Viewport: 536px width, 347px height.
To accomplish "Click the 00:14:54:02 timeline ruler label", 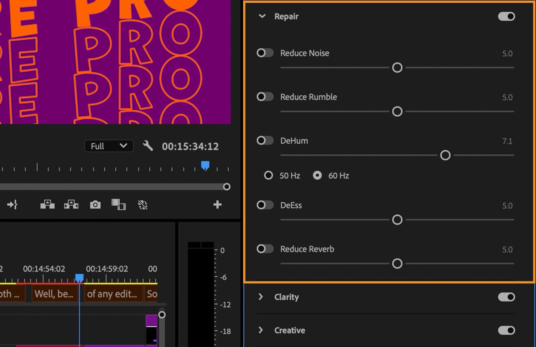I will point(44,269).
